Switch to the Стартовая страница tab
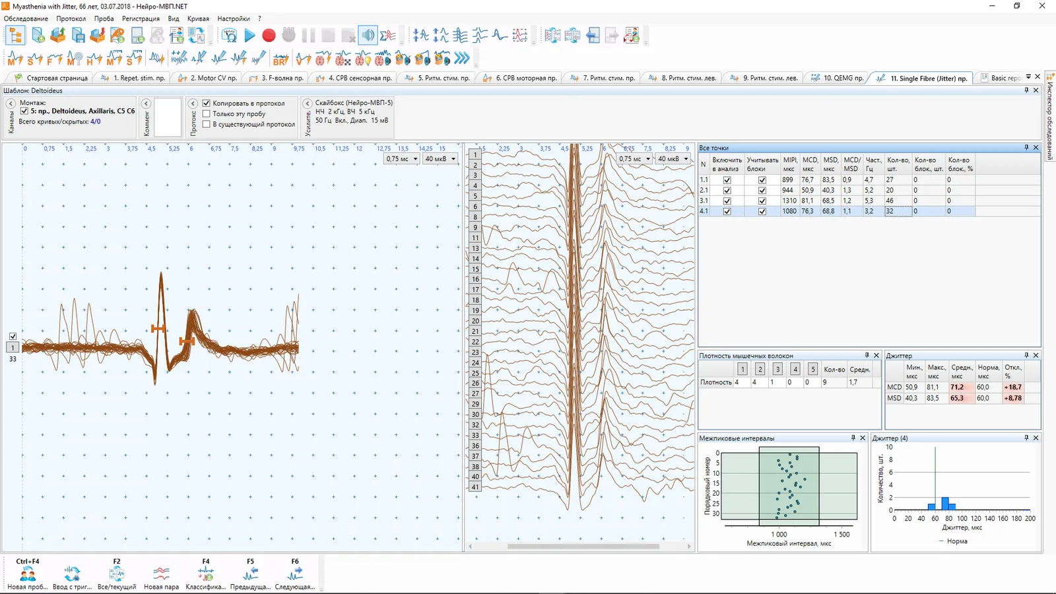 tap(51, 78)
